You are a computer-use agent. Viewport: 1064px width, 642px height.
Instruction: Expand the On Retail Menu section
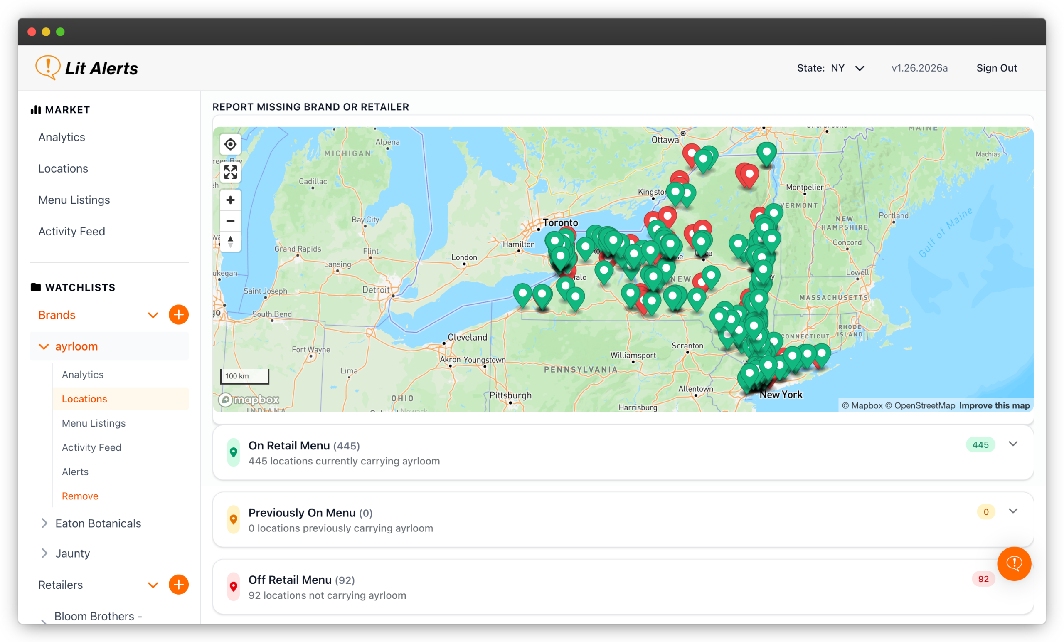pos(1012,444)
